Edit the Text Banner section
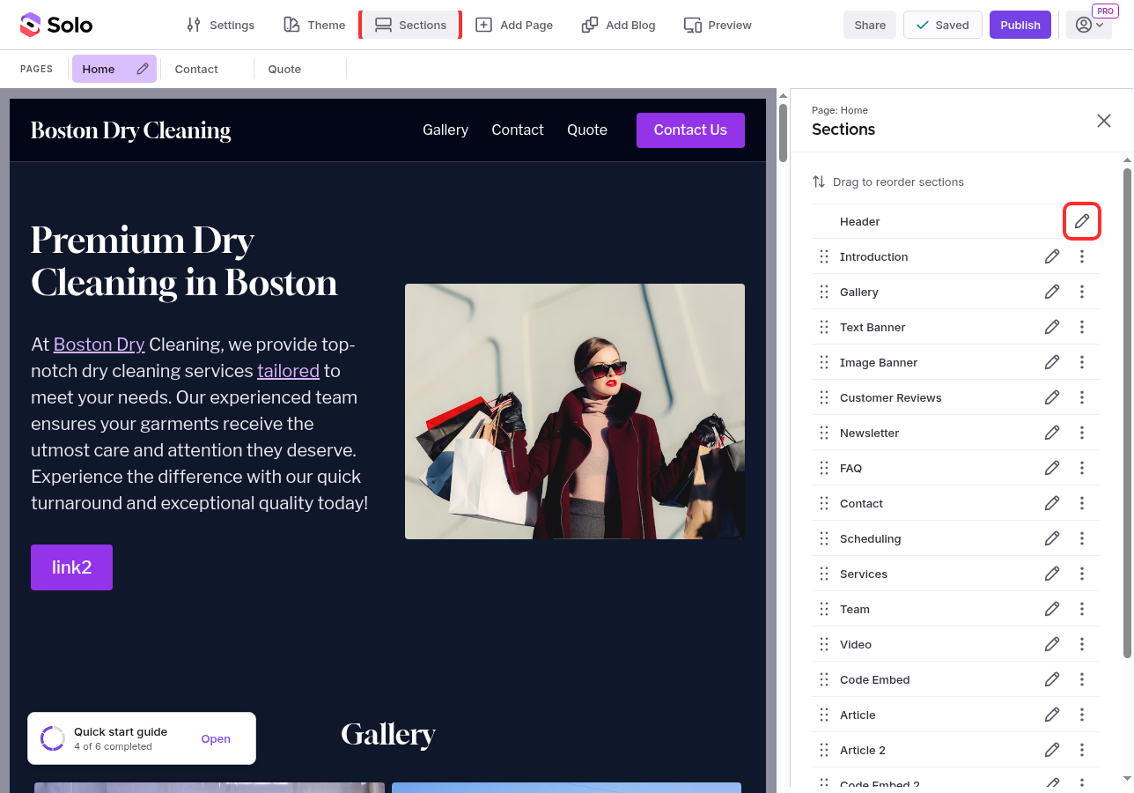This screenshot has width=1134, height=793. (1052, 327)
